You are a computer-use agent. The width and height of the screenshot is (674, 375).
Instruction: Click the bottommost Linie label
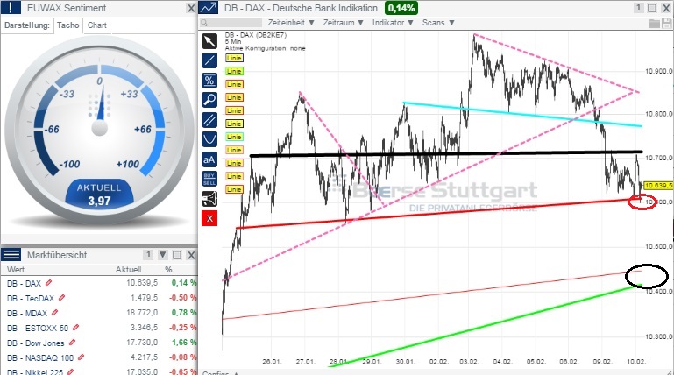coord(234,189)
